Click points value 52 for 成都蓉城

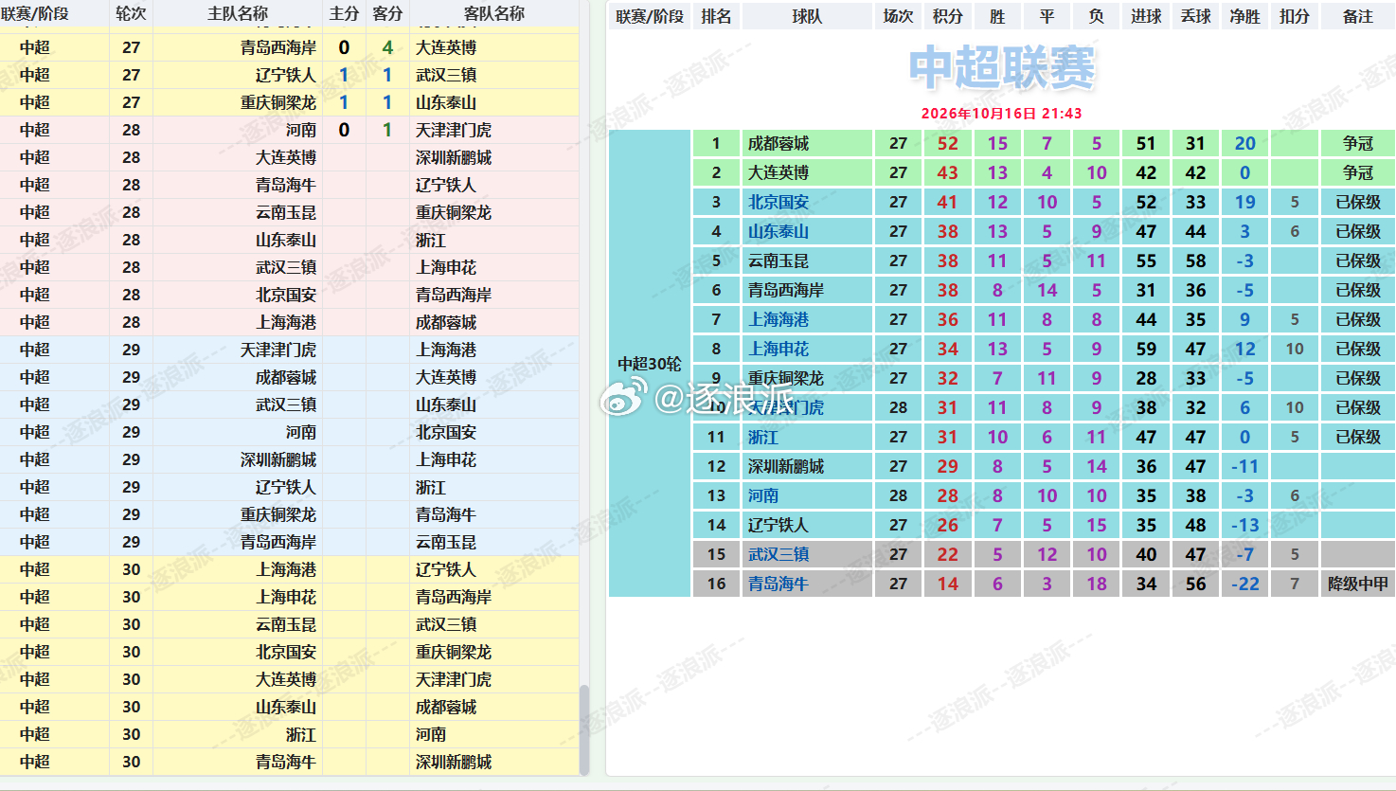click(x=947, y=143)
